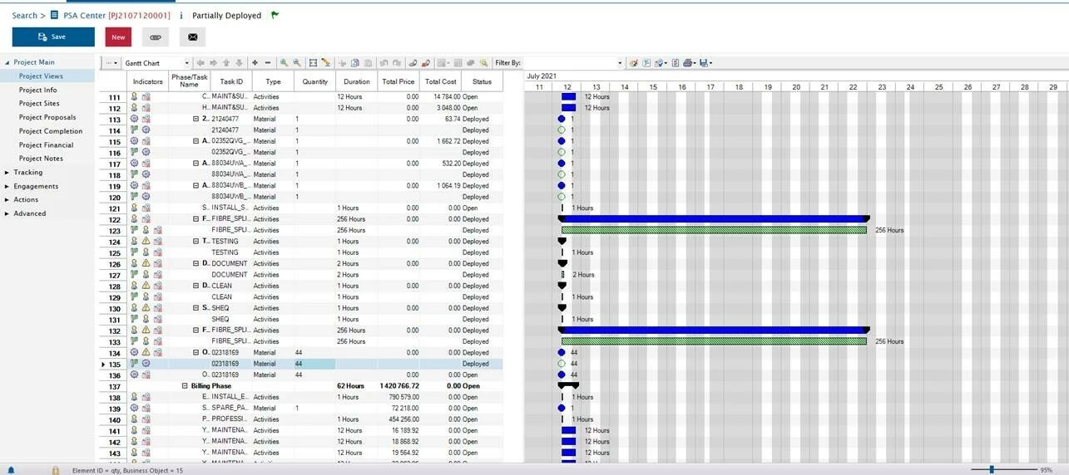Open the paperclip attachments button

pos(156,37)
